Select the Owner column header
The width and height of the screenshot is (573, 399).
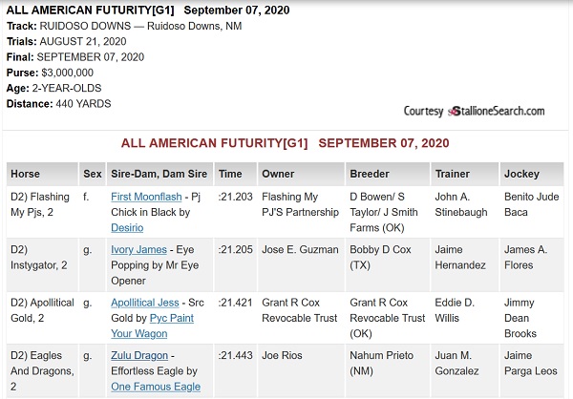(x=301, y=174)
